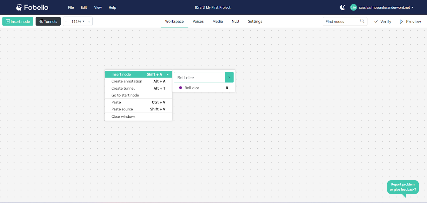Viewport: 427px width, 203px height.
Task: Click the purple node dot beside Roll dice
Action: 181,88
